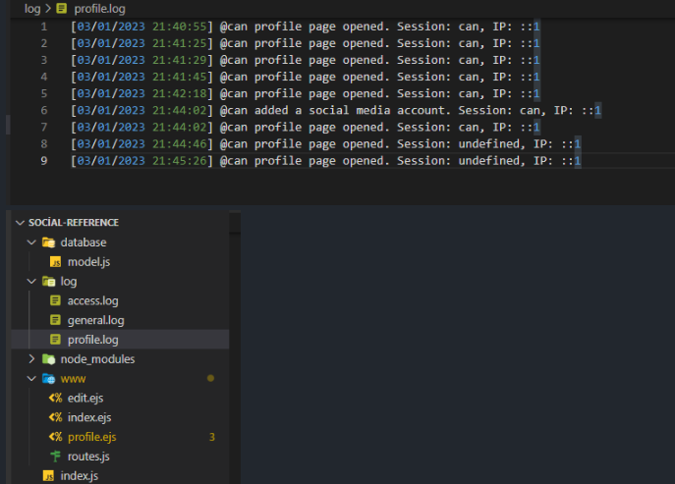Screen dimensions: 675x484
Task: Collapse the www folder chevron
Action: (31, 379)
